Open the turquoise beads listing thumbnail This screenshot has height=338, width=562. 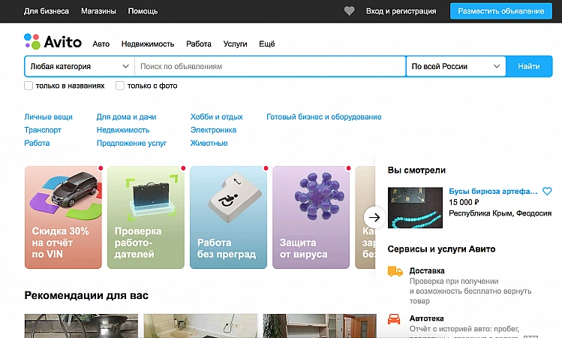click(x=415, y=207)
